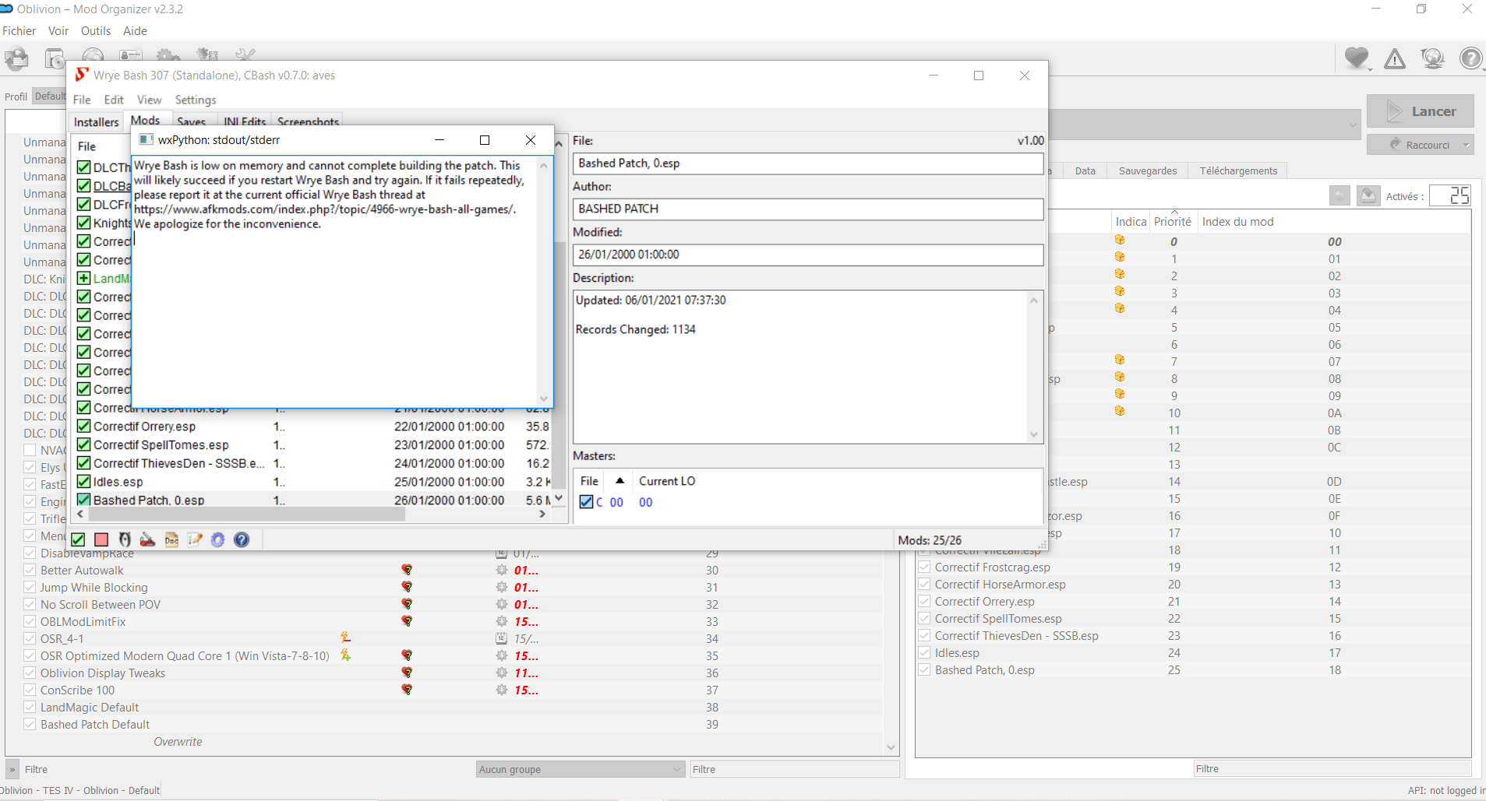Click the plugin list Filtre field
Viewport: 1486px width, 801px height.
1332,768
